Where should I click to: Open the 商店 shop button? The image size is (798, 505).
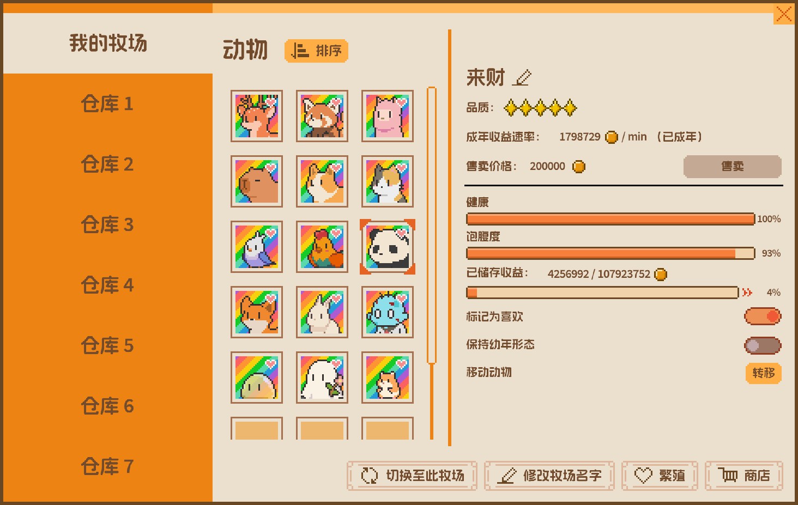pyautogui.click(x=743, y=476)
